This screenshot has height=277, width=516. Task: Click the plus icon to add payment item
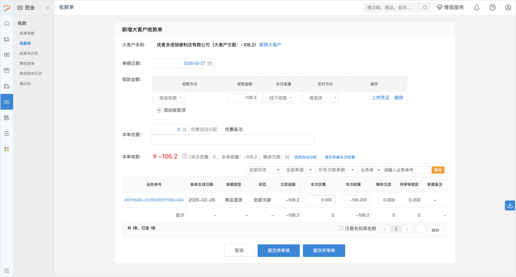[x=159, y=110]
